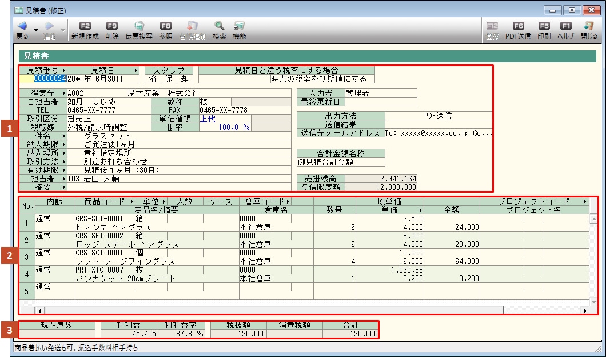Screen dimensions: 606x357
Task: Click the 閉じる close door icon
Action: pos(588,26)
